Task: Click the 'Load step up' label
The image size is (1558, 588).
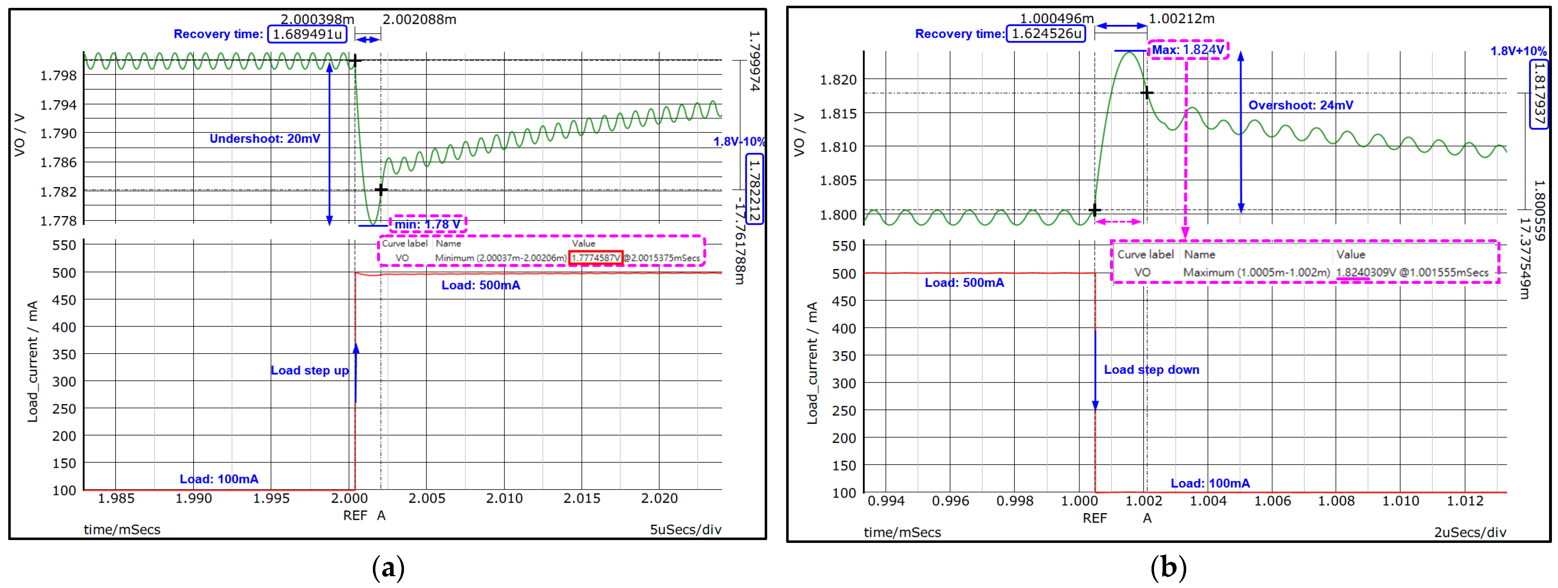Action: point(309,370)
